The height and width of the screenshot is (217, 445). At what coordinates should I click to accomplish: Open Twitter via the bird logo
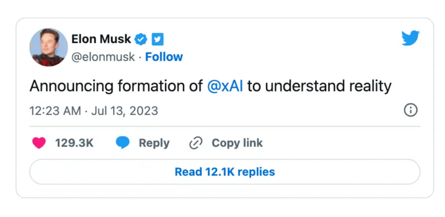(x=411, y=38)
